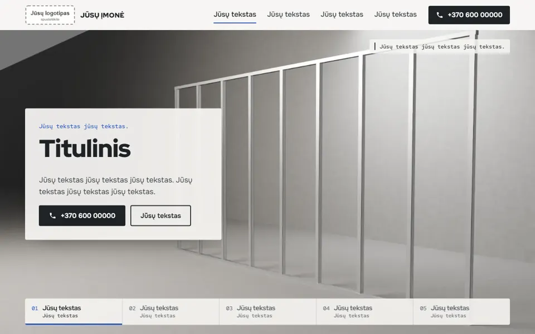535x334 pixels.
Task: Open the second header navigation link
Action: pos(288,14)
